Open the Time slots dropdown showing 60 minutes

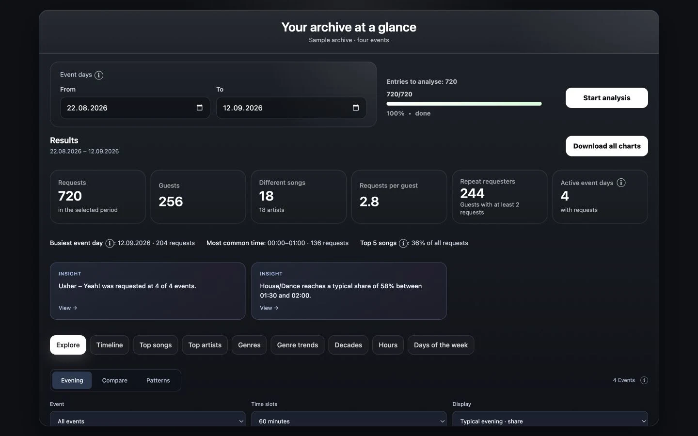pos(349,420)
